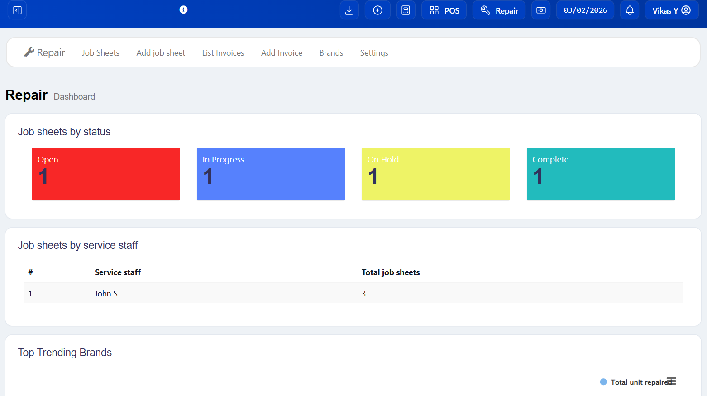Open the calculator icon in the header
The height and width of the screenshot is (396, 707).
406,10
